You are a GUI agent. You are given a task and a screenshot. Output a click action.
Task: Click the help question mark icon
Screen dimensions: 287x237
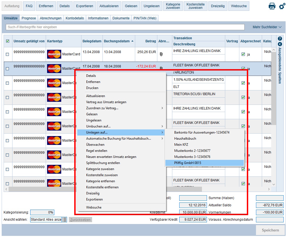[280, 39]
